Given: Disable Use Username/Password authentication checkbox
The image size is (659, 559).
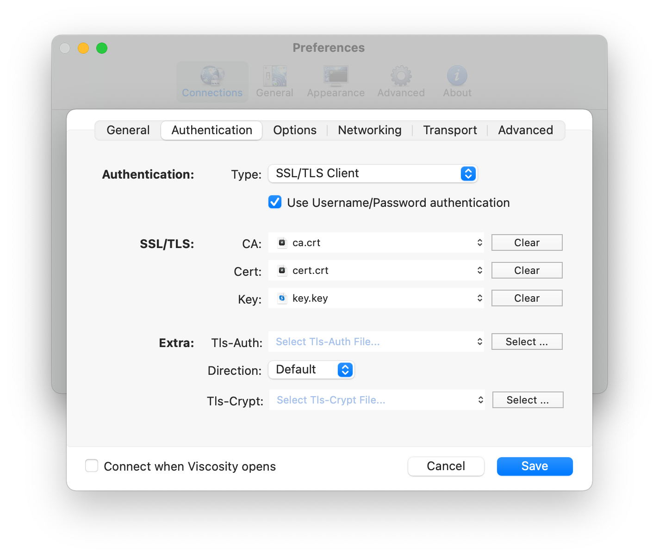Looking at the screenshot, I should click(275, 202).
